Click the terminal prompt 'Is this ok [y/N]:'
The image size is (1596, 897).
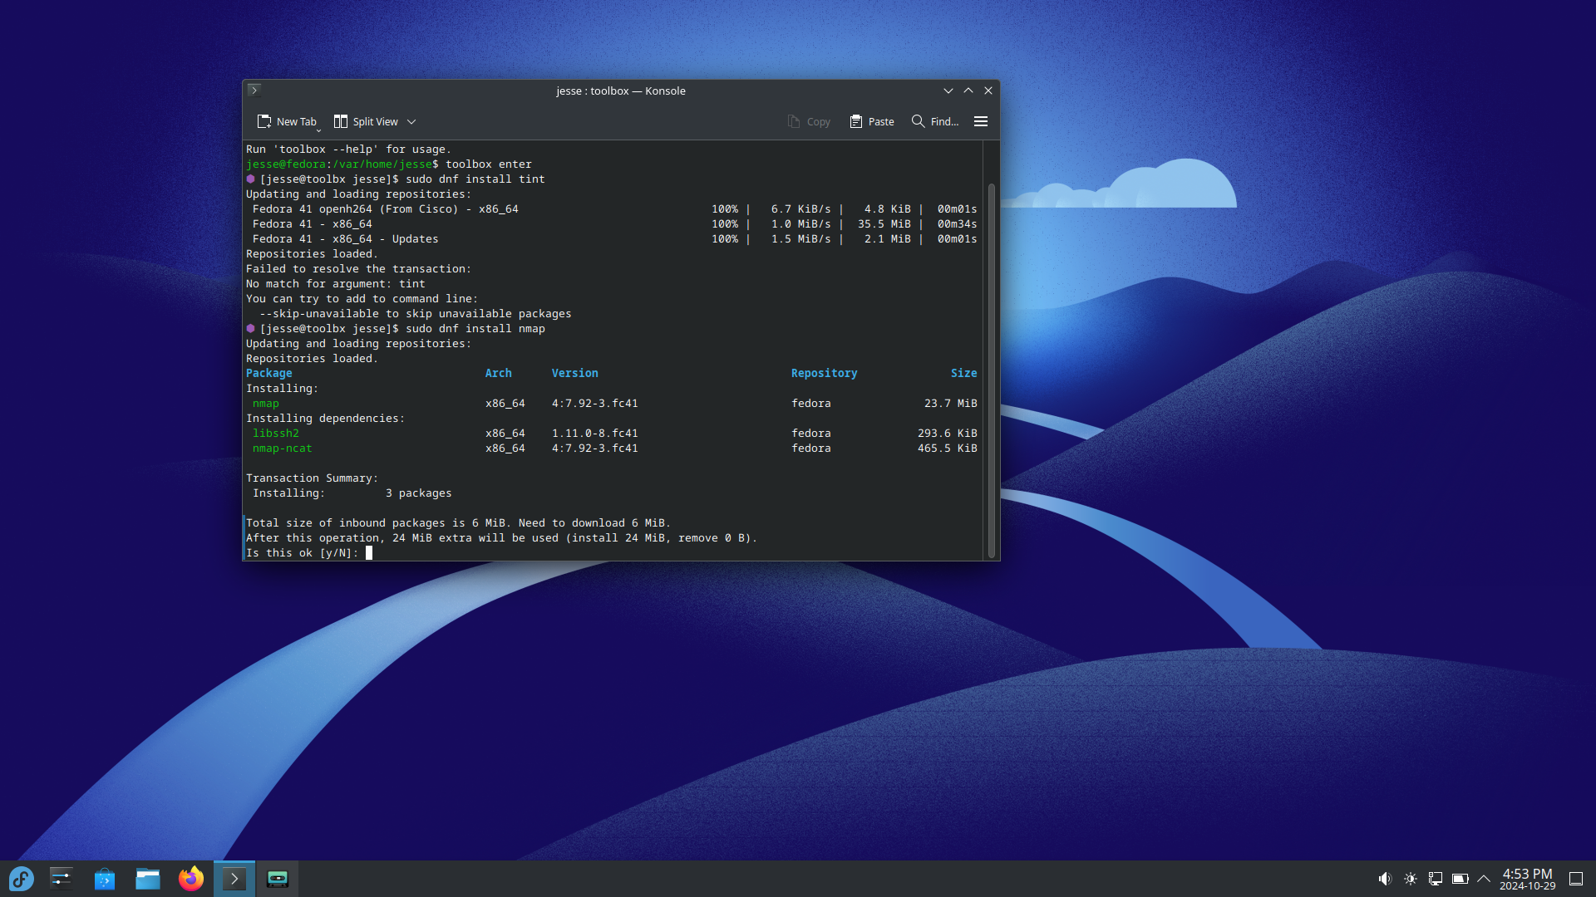[302, 553]
